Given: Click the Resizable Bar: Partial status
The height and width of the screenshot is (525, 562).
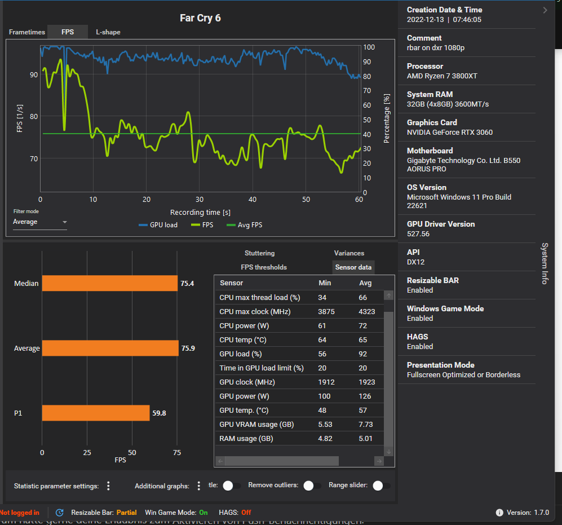Looking at the screenshot, I should (x=104, y=513).
